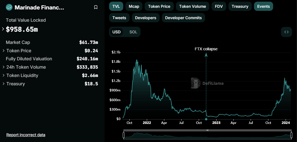Enable the Developers chart series
297x142 pixels.
point(145,18)
